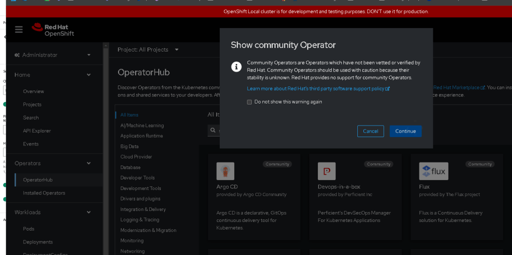Click the Flux operator logo
Screen dimensions: 512x255
click(433, 171)
